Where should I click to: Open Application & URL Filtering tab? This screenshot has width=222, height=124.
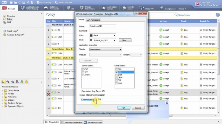pos(30,8)
